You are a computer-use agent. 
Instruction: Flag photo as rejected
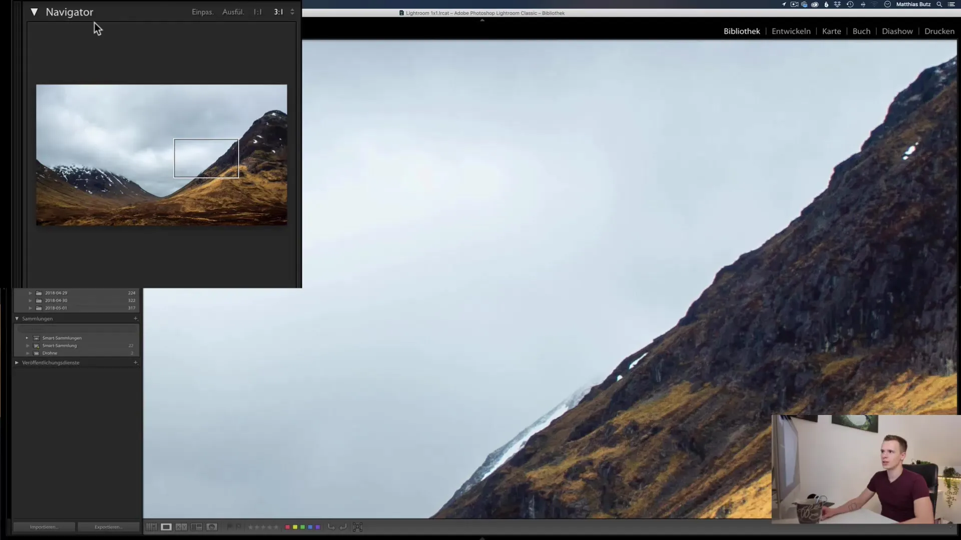point(239,526)
